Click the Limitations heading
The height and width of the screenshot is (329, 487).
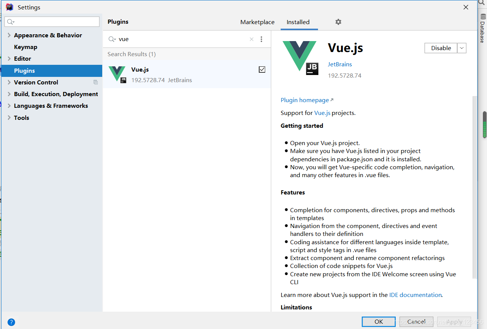pyautogui.click(x=297, y=308)
